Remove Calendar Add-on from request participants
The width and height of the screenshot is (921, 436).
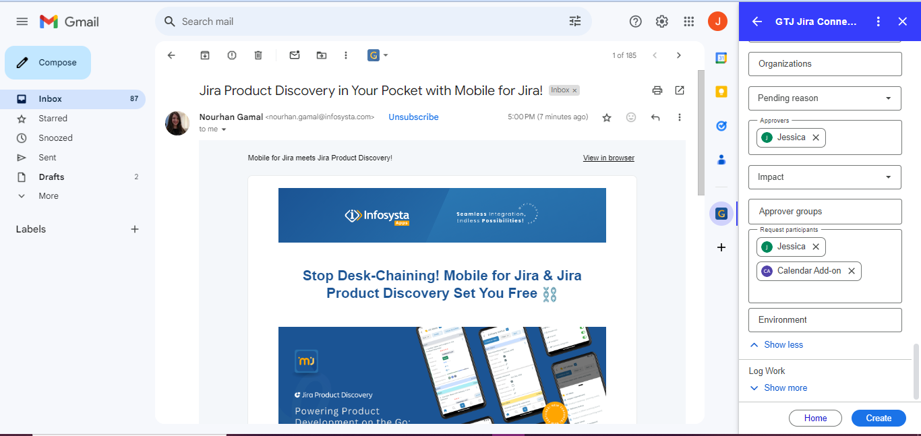852,271
